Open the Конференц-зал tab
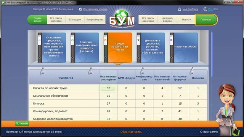 (95, 19)
